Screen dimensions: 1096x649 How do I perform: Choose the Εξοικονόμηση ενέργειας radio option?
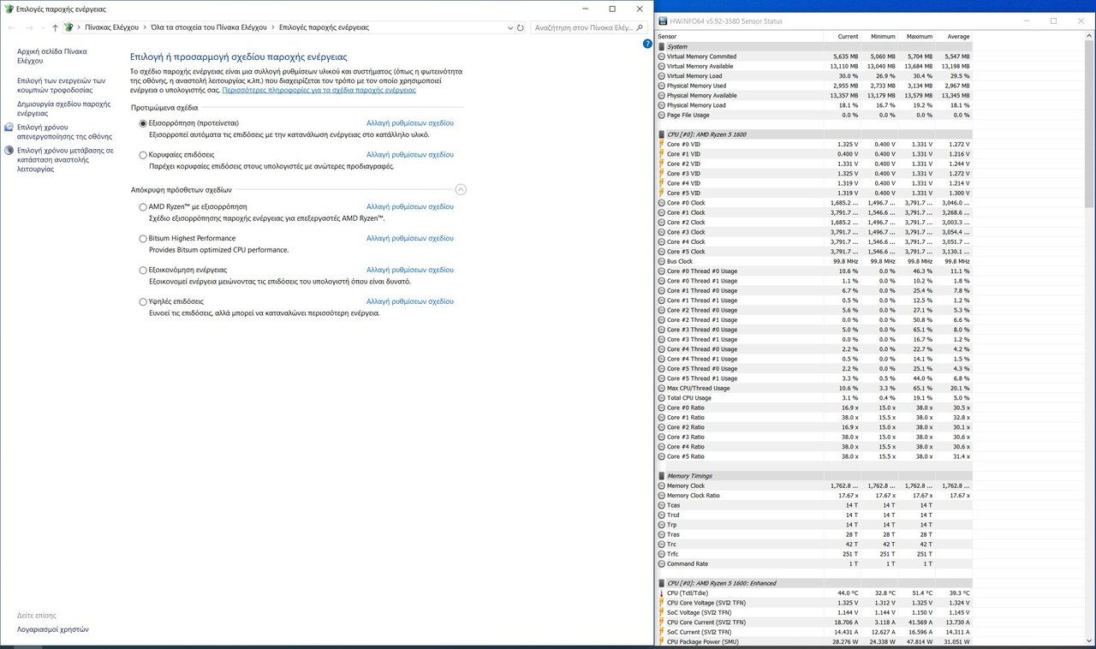pyautogui.click(x=143, y=270)
